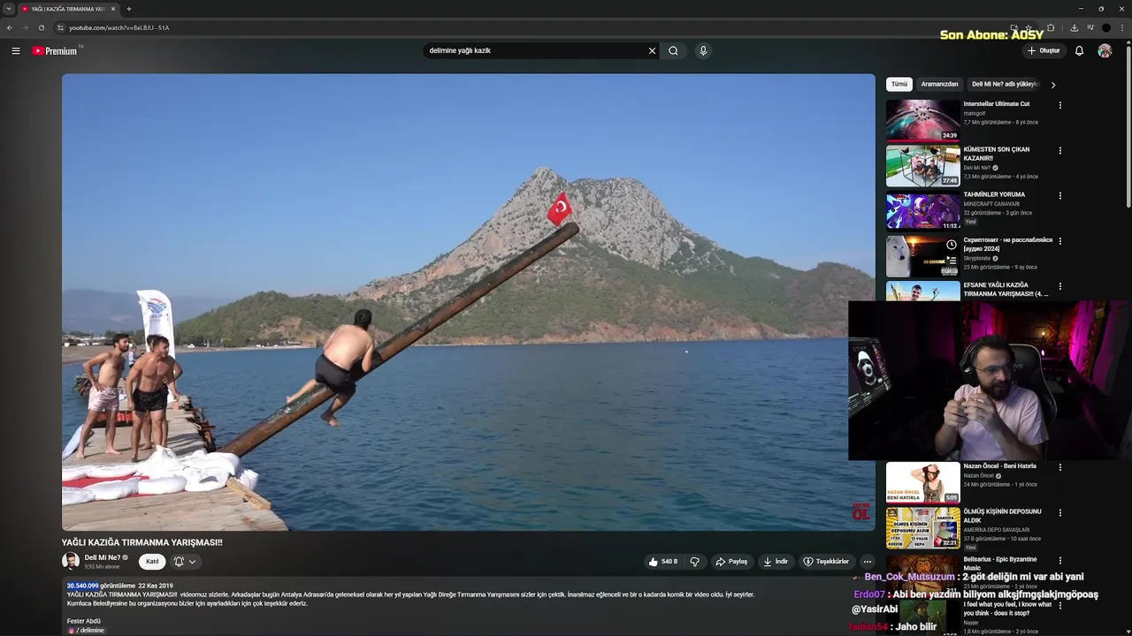Viewport: 1132px width, 636px height.
Task: Open the TAHMİNLER YORUMA video title
Action: click(x=994, y=194)
